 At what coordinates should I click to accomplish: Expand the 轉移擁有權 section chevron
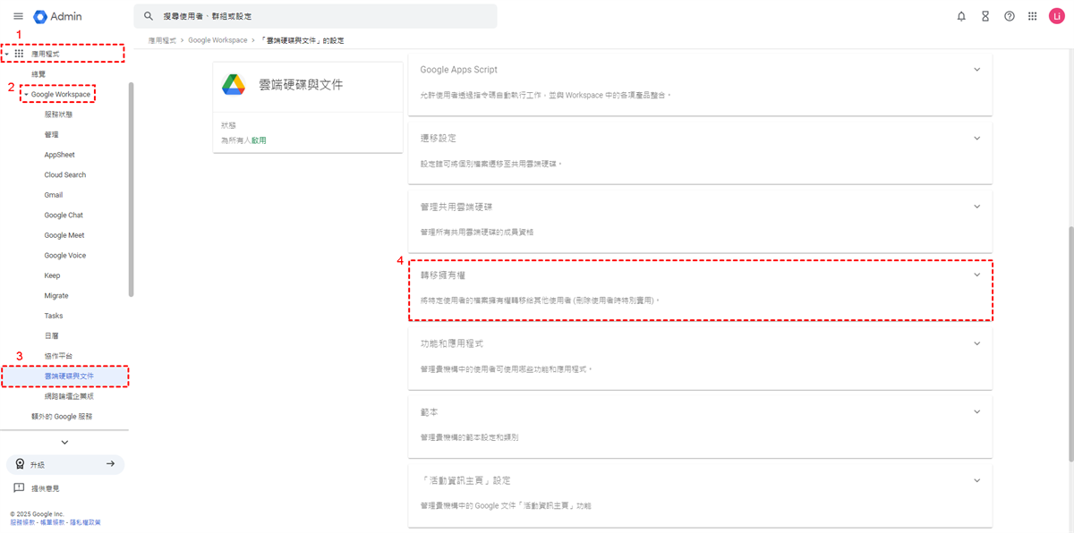pos(976,275)
